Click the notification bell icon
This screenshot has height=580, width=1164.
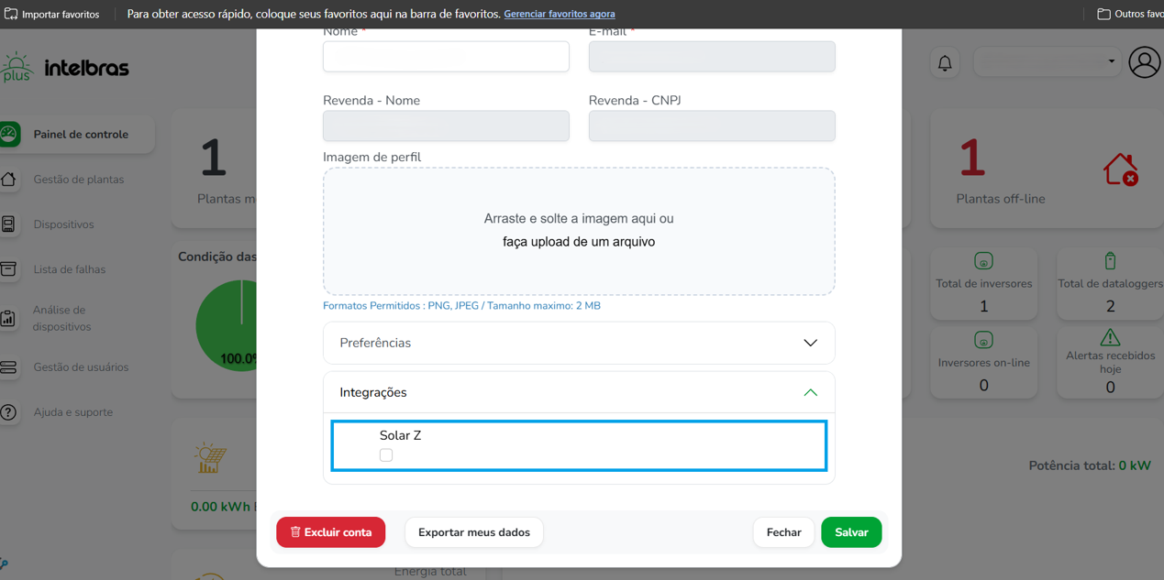(945, 63)
